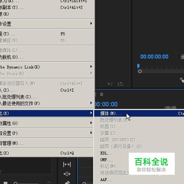Choose the Ctrl+Alt+S save copy entry
This screenshot has height=184, width=184.
click(47, 7)
